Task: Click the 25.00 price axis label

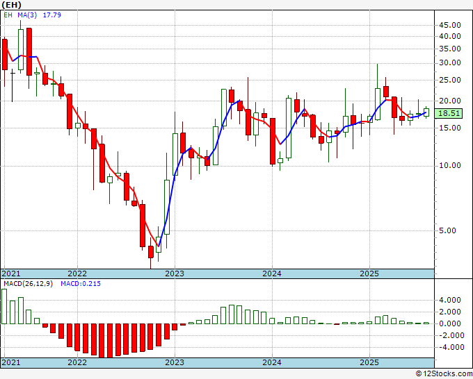Action: (x=450, y=80)
